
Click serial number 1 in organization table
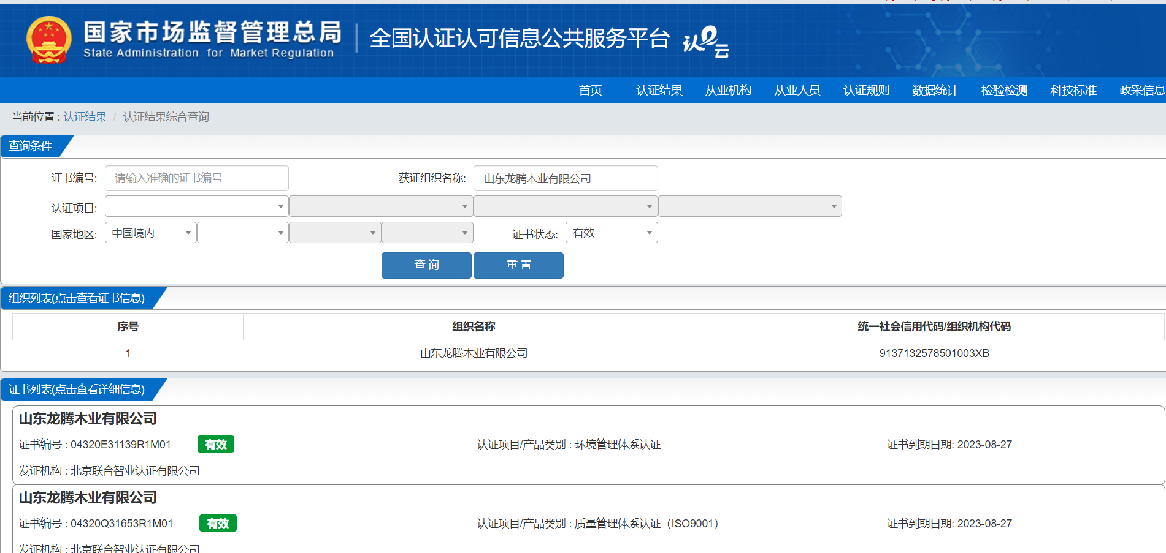pyautogui.click(x=128, y=353)
